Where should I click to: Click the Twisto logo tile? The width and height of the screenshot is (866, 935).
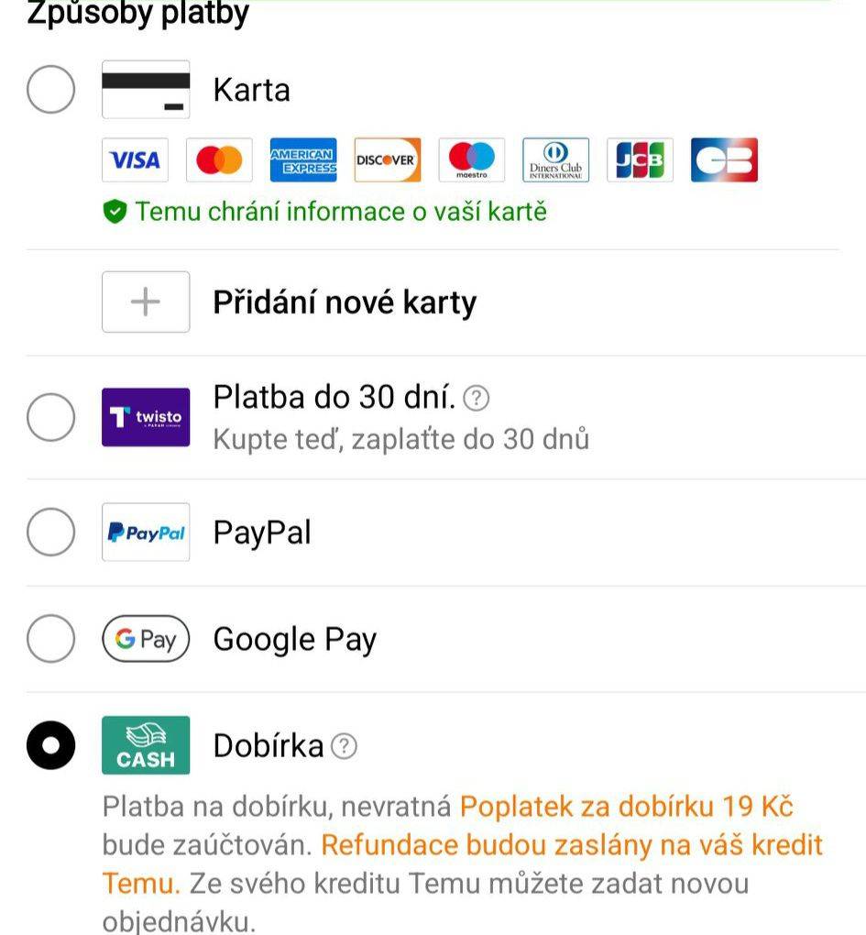(146, 417)
